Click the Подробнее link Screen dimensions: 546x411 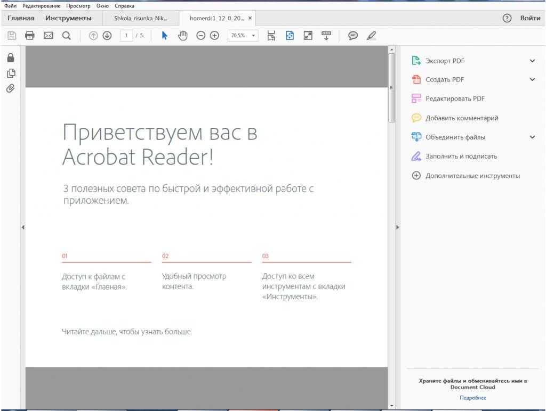tap(472, 398)
